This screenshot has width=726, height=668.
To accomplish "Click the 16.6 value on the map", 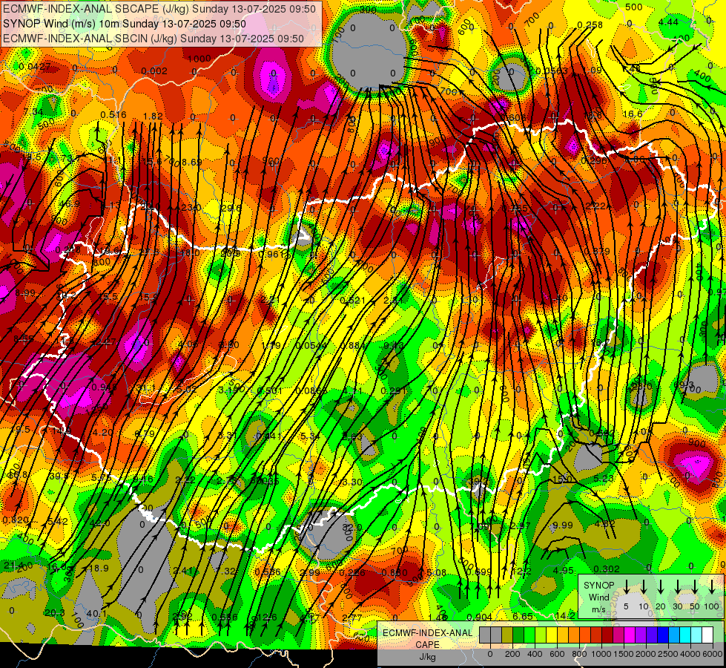I will [x=633, y=114].
